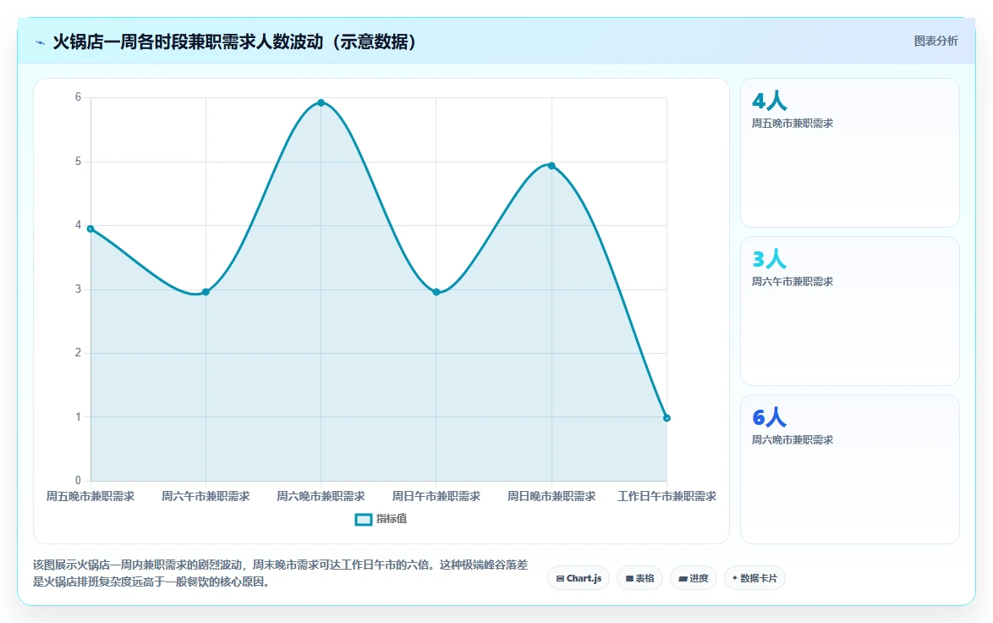The width and height of the screenshot is (993, 623).
Task: Click the 进度 tag
Action: pos(694,578)
